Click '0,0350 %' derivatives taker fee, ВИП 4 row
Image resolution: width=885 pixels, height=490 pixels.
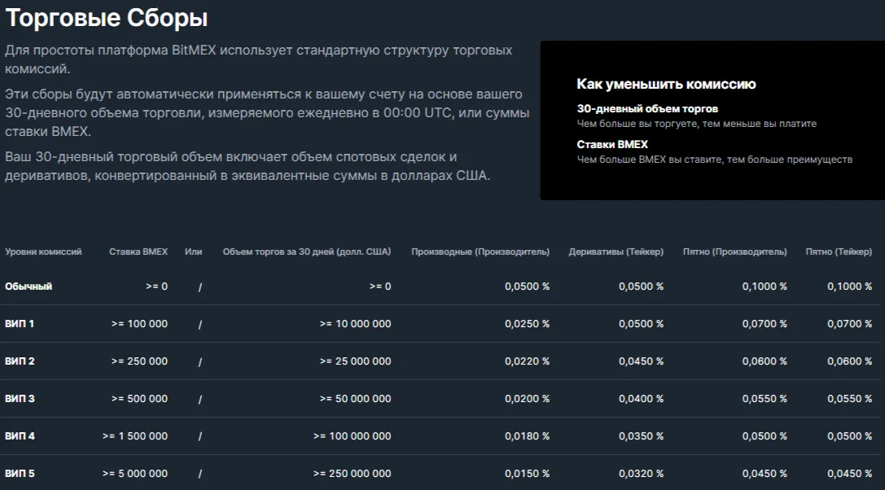[x=642, y=435]
